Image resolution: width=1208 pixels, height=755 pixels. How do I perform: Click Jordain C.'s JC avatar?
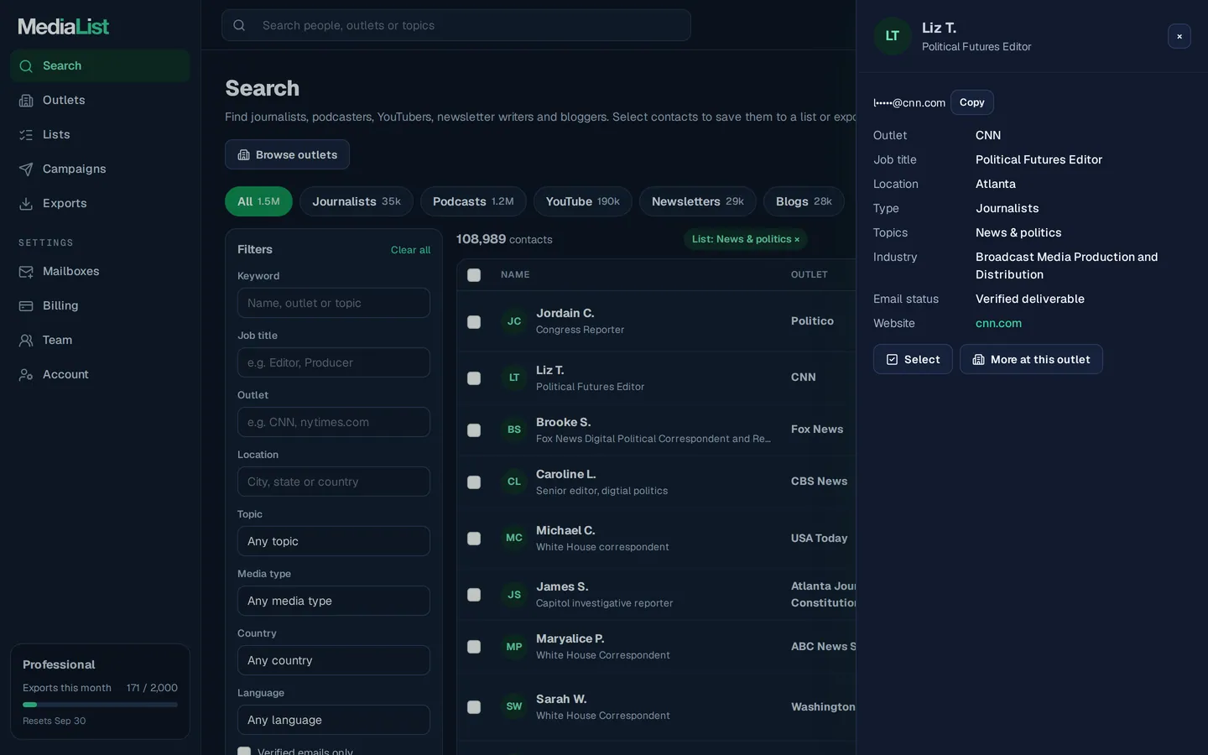click(x=514, y=321)
